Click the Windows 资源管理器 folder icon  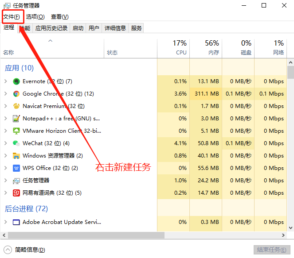(16, 156)
